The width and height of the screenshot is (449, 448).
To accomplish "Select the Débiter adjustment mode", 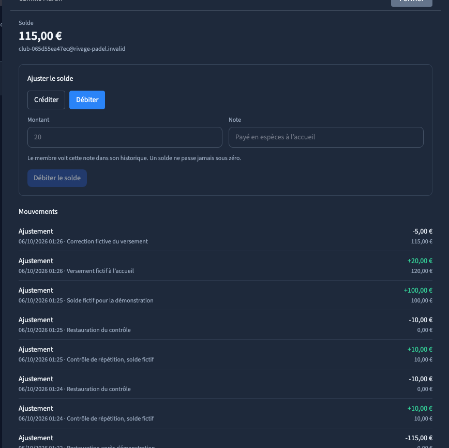I will 87,100.
